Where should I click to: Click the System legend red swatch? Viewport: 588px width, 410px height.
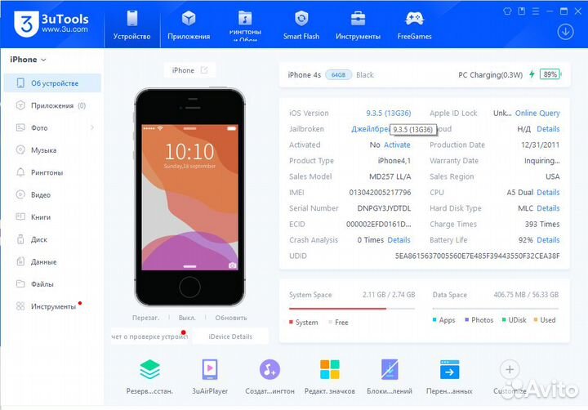[x=291, y=323]
